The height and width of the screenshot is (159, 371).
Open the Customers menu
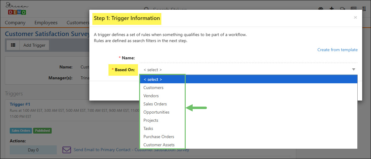pos(78,22)
